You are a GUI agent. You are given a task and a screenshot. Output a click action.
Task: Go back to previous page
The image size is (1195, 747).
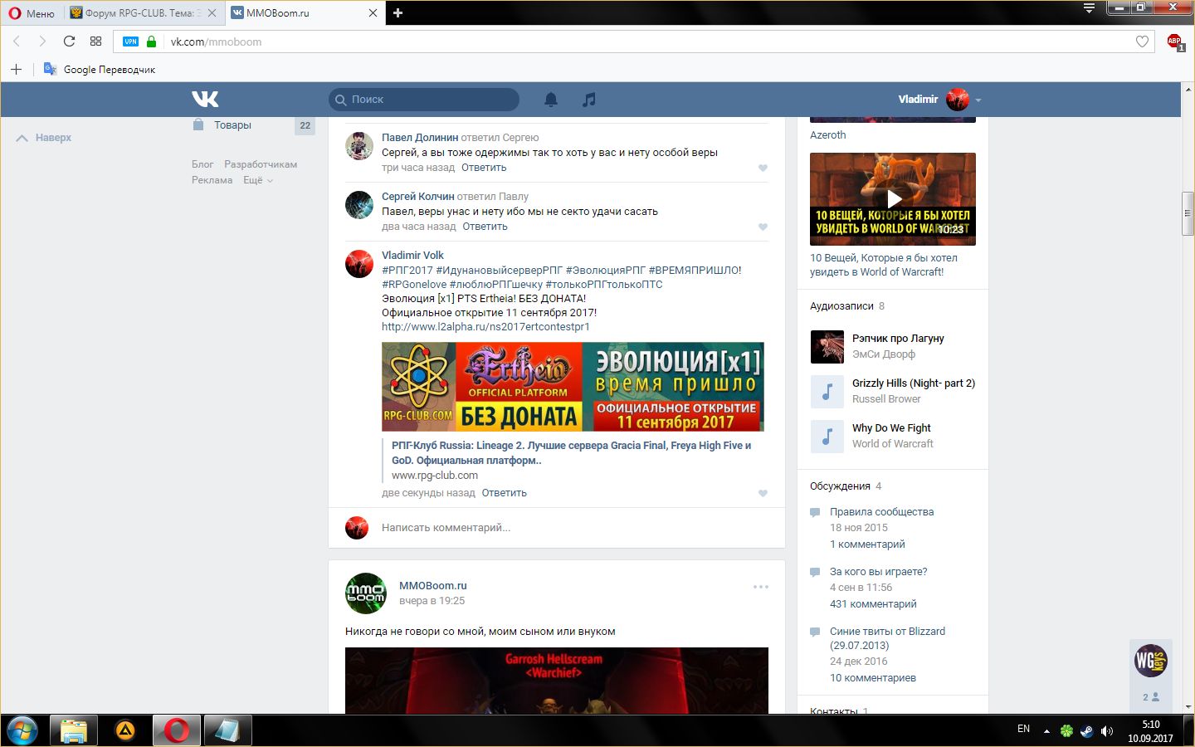[x=17, y=41]
